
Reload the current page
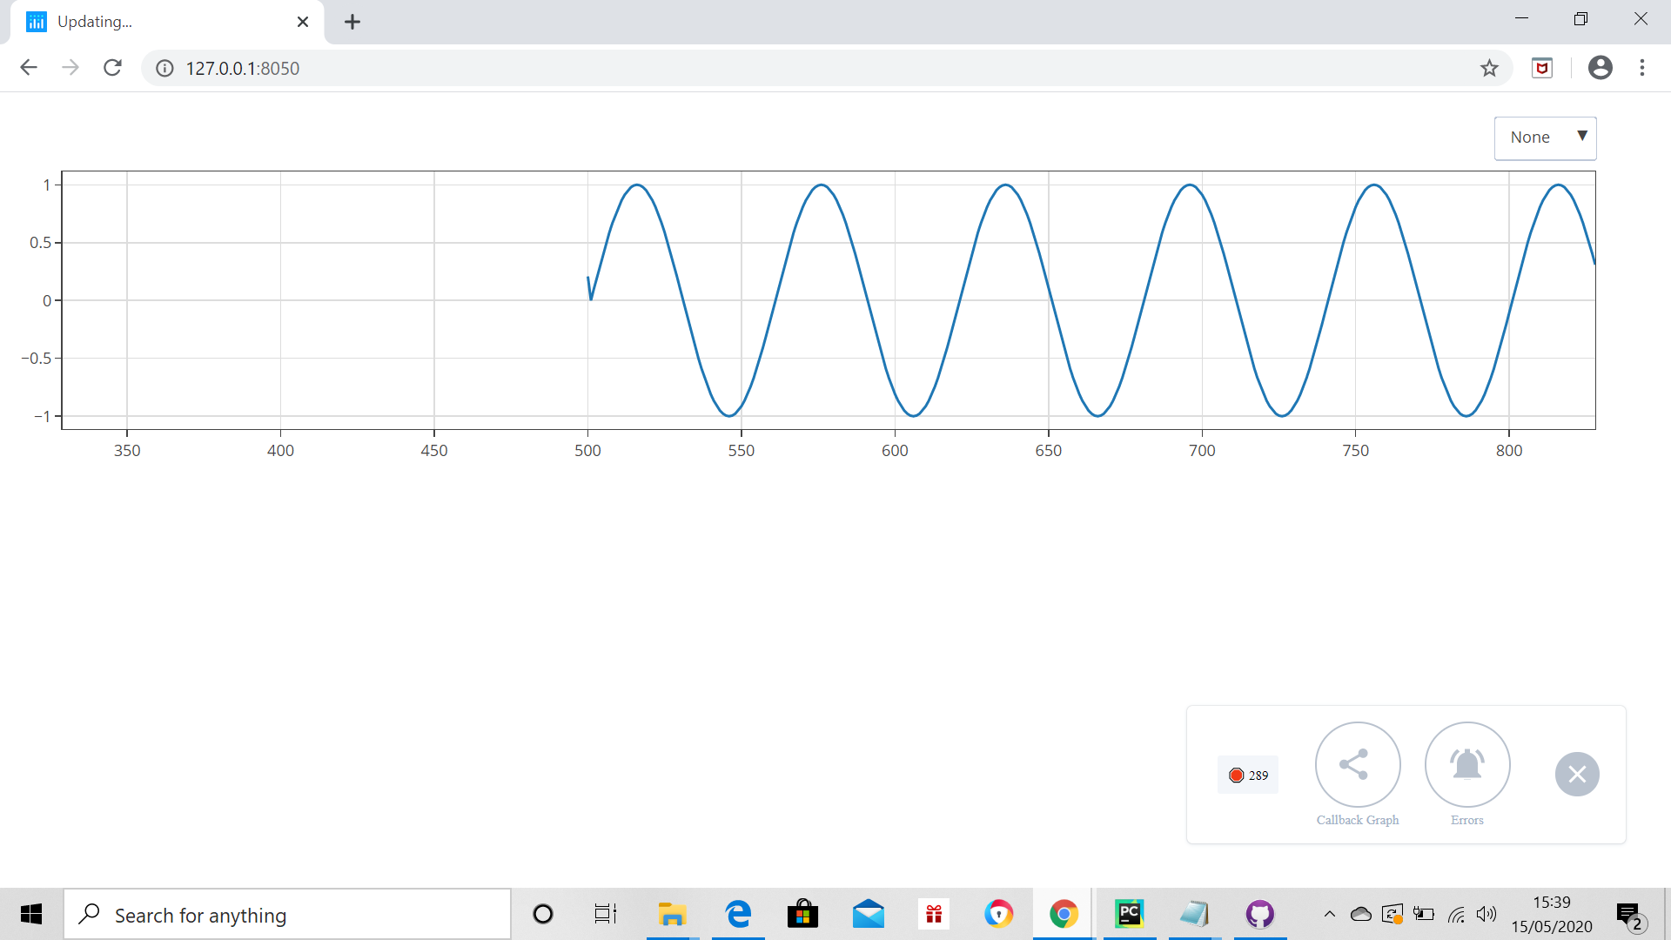point(112,68)
